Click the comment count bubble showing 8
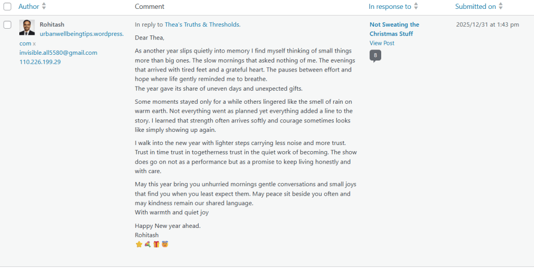 375,55
